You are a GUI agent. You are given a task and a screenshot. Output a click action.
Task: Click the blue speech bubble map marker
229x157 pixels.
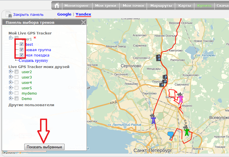[170, 135]
